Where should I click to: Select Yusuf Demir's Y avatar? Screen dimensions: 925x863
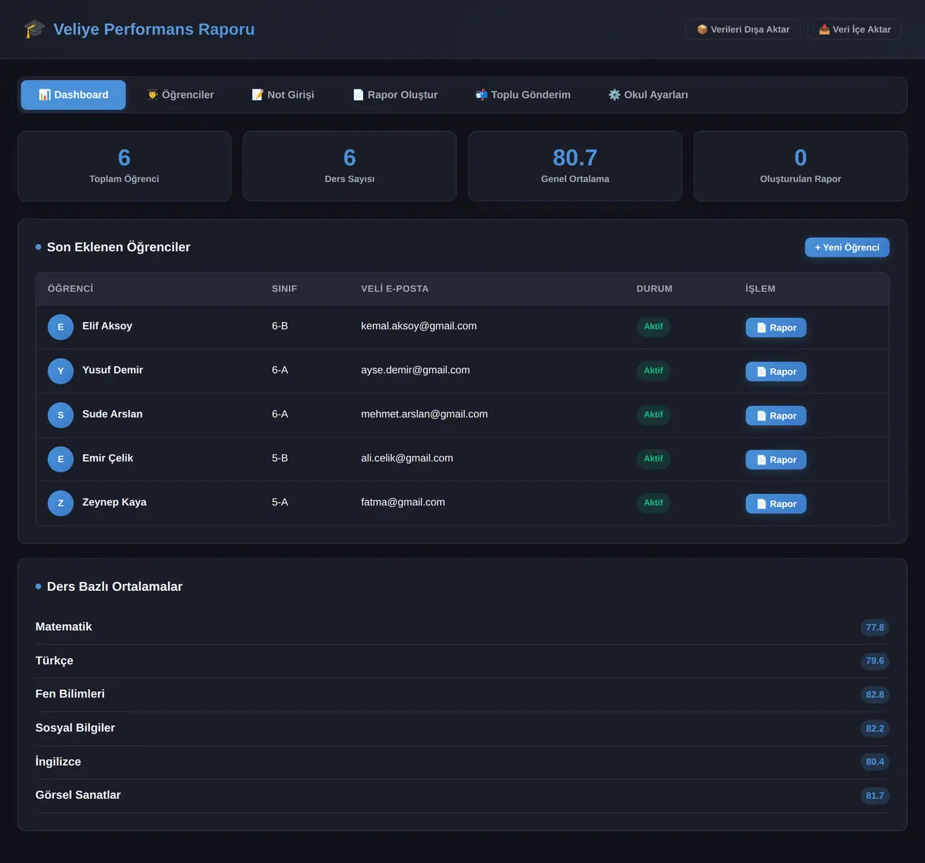tap(61, 371)
